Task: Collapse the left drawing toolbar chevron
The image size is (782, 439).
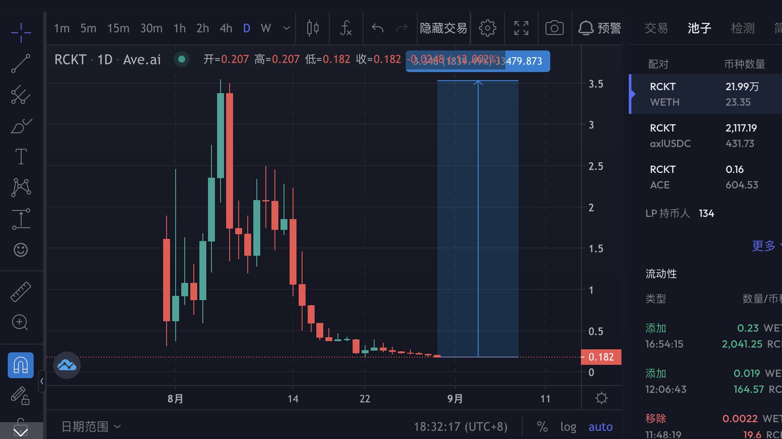Action: pyautogui.click(x=41, y=381)
